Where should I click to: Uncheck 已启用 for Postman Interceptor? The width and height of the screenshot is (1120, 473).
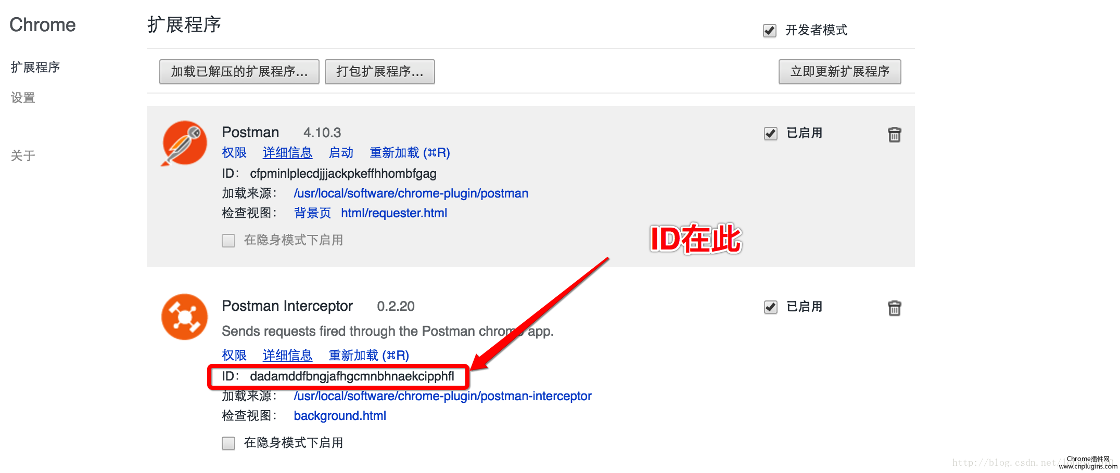pyautogui.click(x=770, y=307)
